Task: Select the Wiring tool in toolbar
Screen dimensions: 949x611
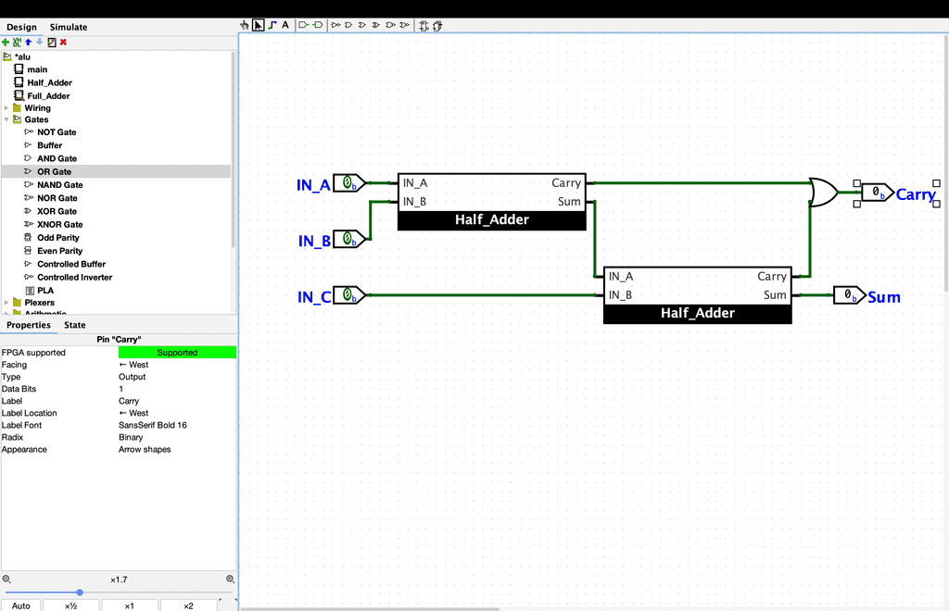Action: pos(272,25)
